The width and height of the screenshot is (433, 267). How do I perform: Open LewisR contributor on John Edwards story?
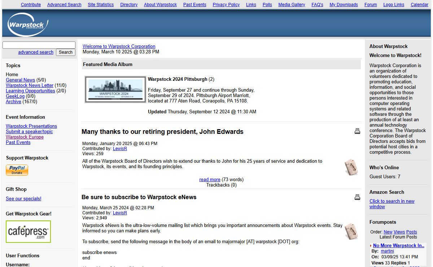(120, 149)
